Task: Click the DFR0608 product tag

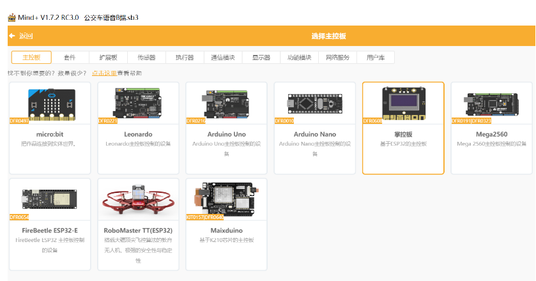Action: pyautogui.click(x=372, y=121)
